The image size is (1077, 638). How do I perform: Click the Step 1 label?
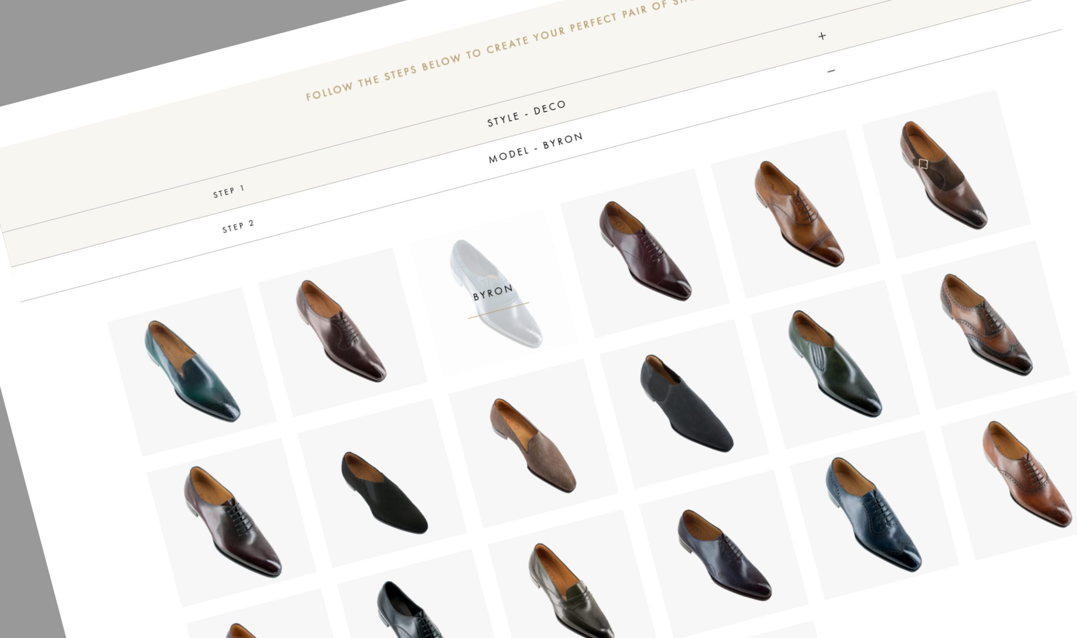[x=229, y=191]
